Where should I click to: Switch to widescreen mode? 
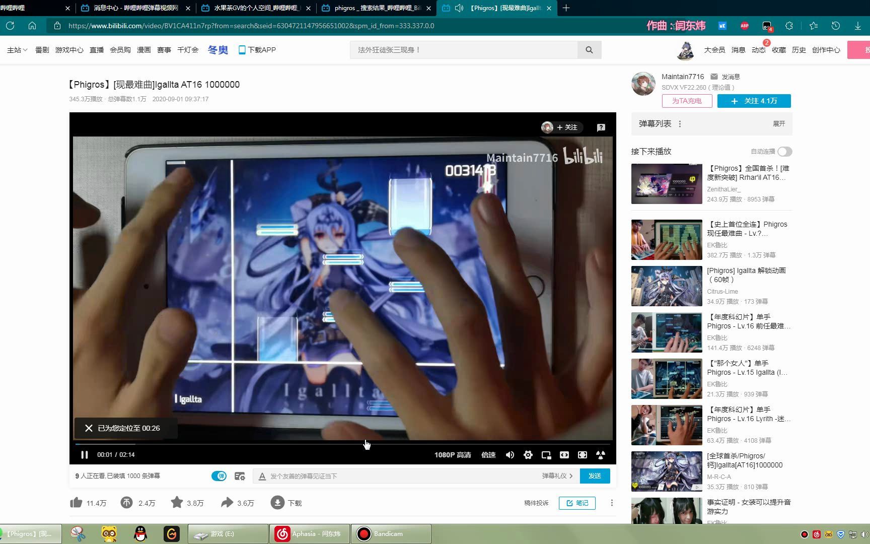564,455
